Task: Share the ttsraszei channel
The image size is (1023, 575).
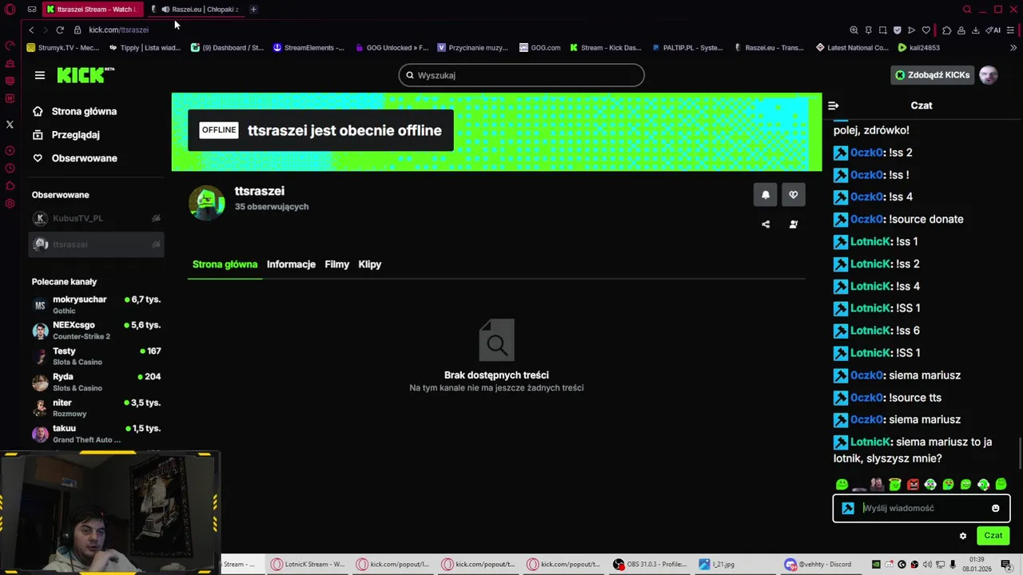Action: 766,224
